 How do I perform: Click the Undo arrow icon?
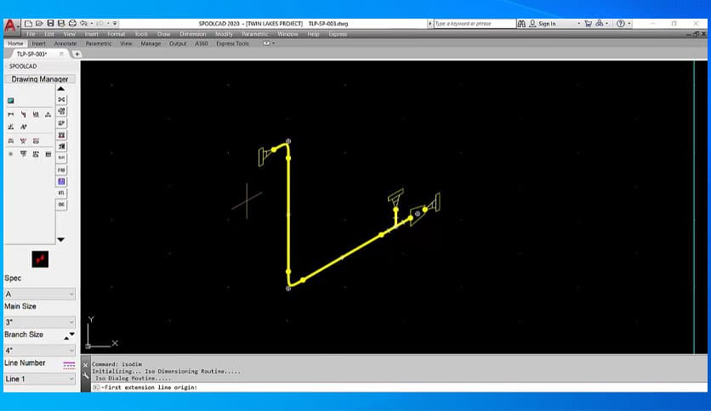click(x=83, y=24)
